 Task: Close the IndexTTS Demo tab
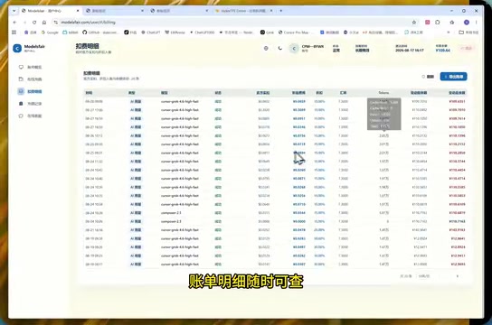[271, 11]
